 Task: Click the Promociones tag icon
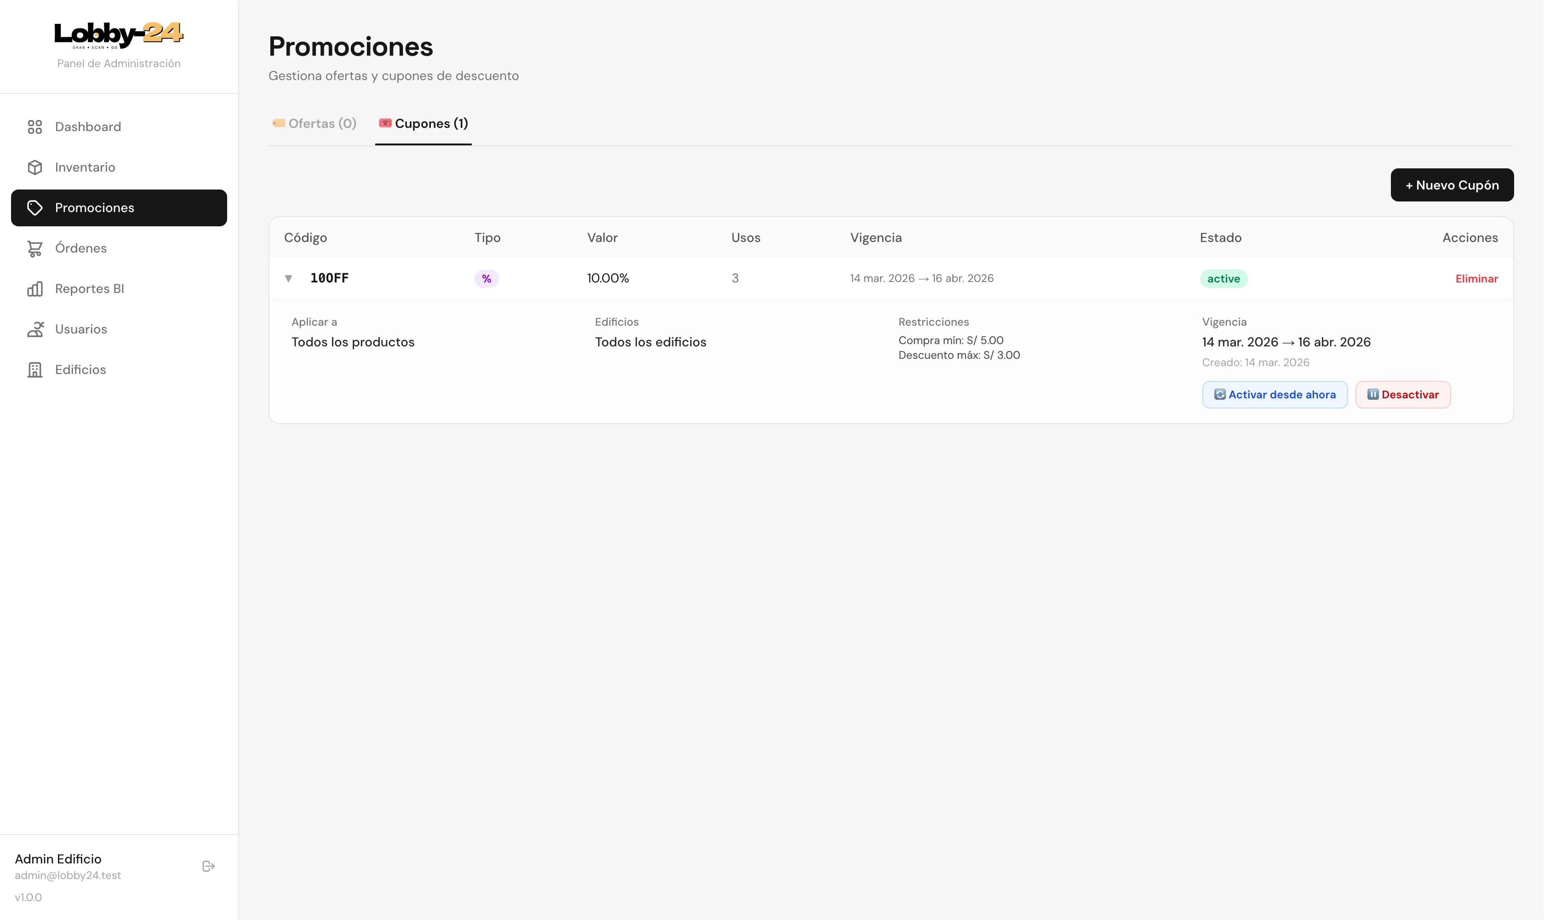pyautogui.click(x=34, y=207)
